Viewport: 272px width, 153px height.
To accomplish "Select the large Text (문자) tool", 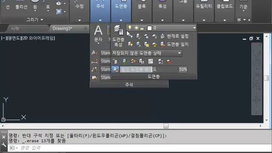I will (x=98, y=34).
